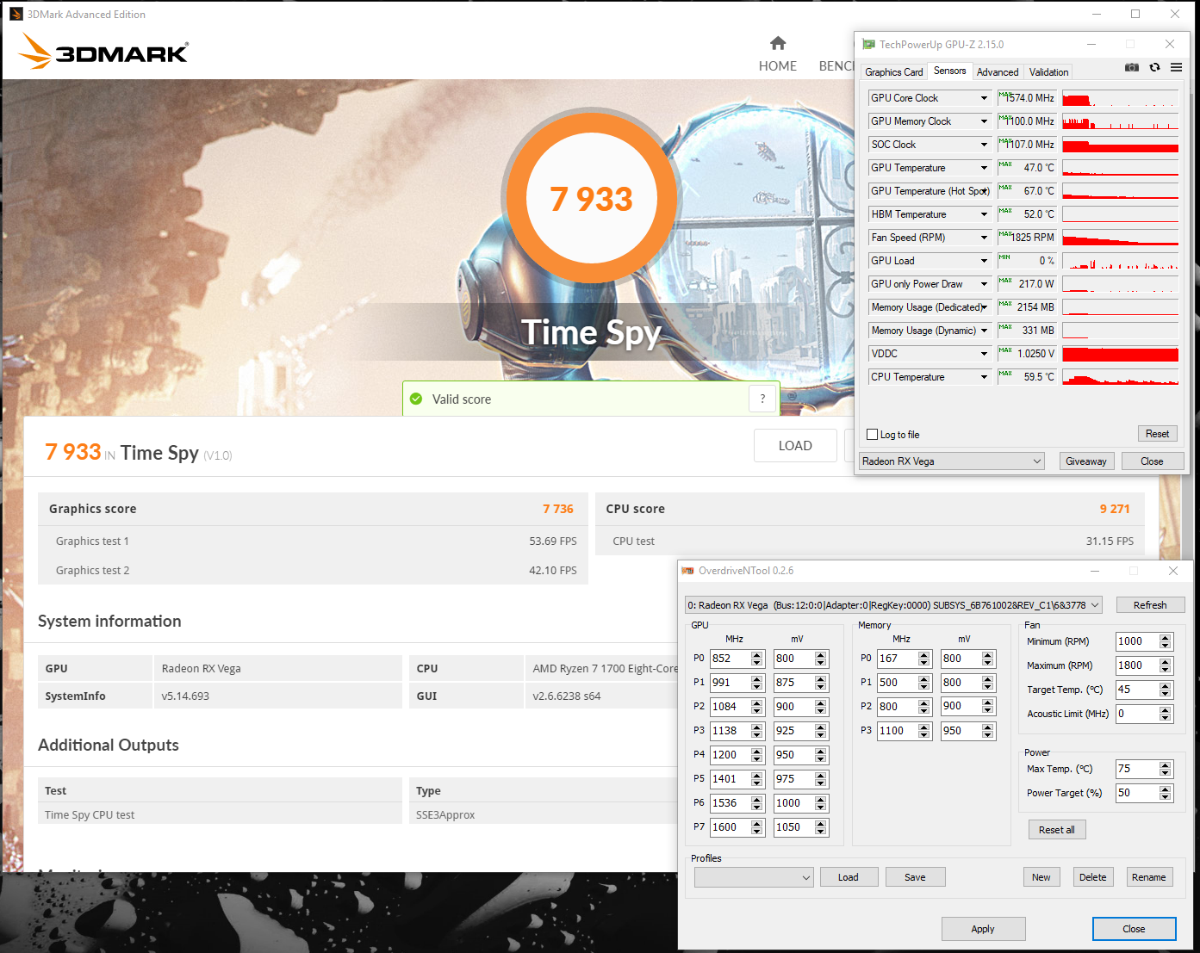Click the GPU-Z title bar app icon
Viewport: 1200px width, 953px height.
tap(868, 44)
